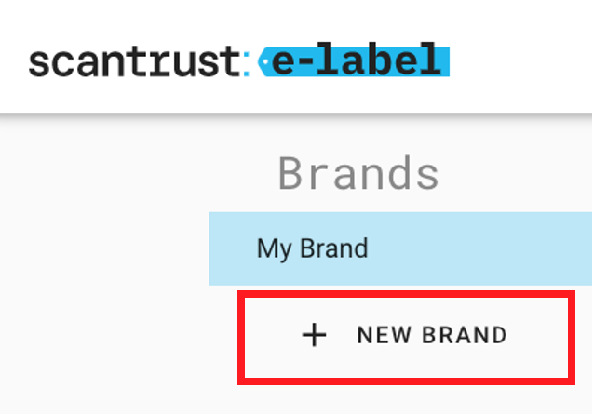Screen dimensions: 594x415
Task: Click the "scantrust" text in header
Action: [134, 62]
